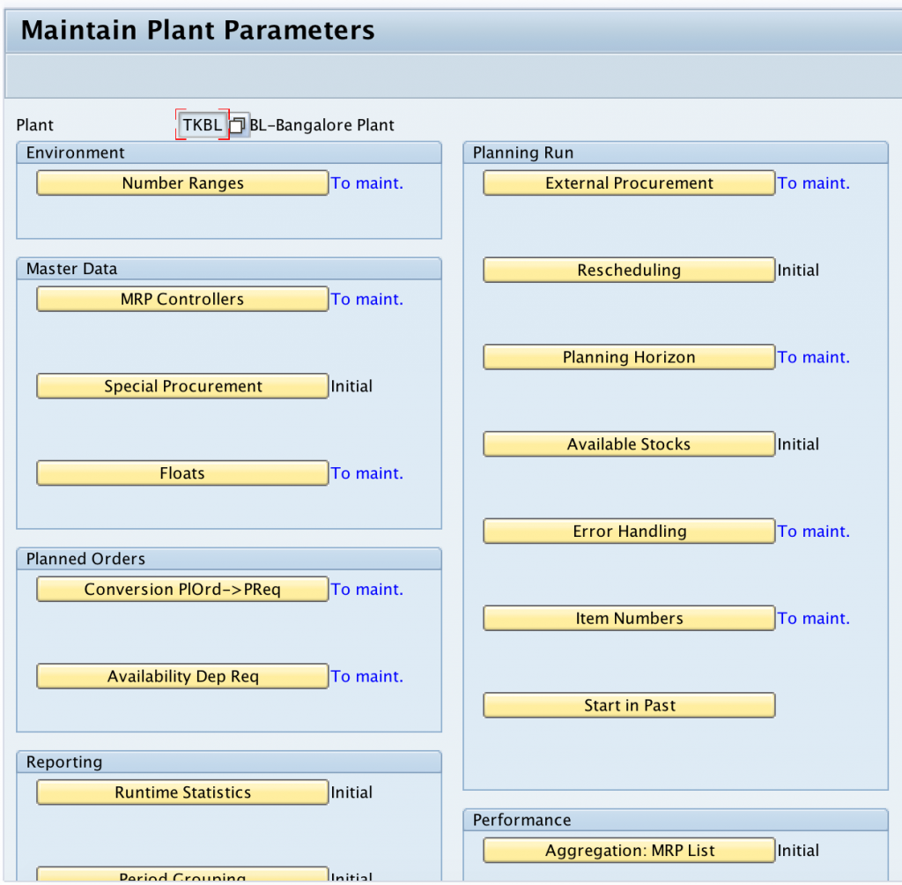Open Special Procurement parameters
The image size is (902, 885).
click(181, 386)
